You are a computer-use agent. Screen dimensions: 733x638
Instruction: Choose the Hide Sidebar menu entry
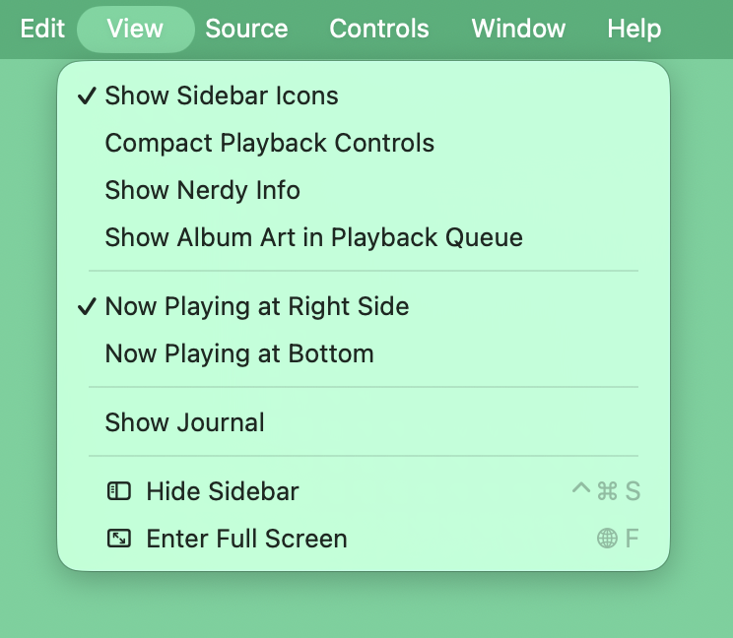pos(222,491)
